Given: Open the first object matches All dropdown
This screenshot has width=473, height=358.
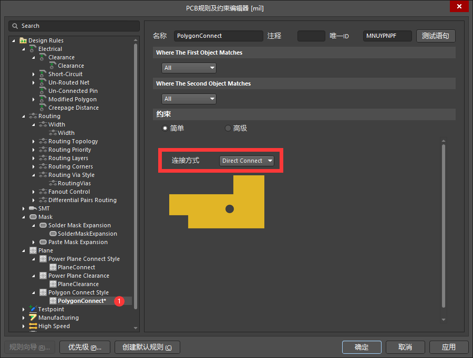Looking at the screenshot, I should coord(189,68).
